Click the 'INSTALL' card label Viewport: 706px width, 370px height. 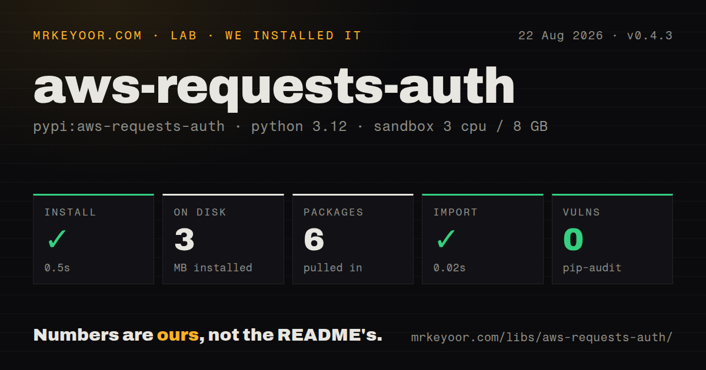[70, 213]
